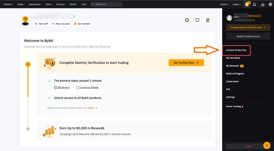Click 'The process takes around 1 minute' text
Screen dimensions: 274x151
[78, 81]
